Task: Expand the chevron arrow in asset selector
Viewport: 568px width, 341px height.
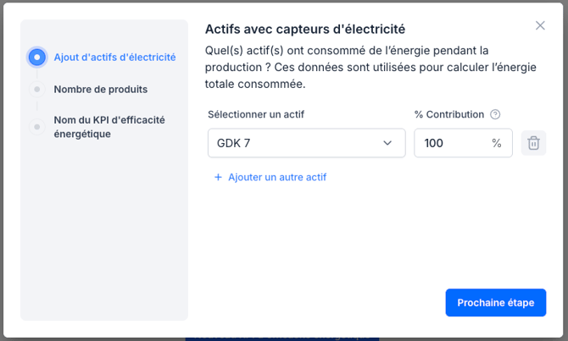Action: pyautogui.click(x=387, y=143)
